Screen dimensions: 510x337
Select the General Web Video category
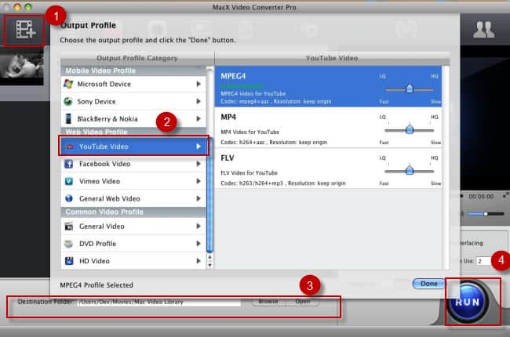(133, 198)
